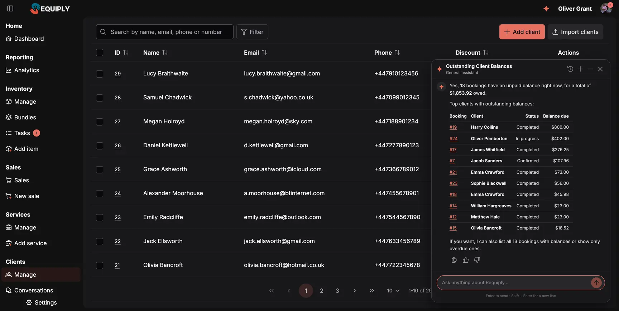The width and height of the screenshot is (619, 311).
Task: Open Oliver Grant's profile avatar
Action: pos(606,9)
